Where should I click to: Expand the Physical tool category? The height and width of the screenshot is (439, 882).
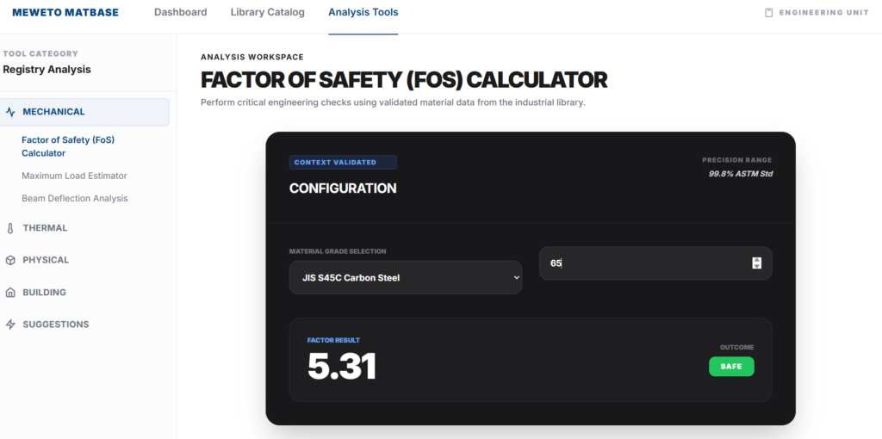pyautogui.click(x=46, y=260)
